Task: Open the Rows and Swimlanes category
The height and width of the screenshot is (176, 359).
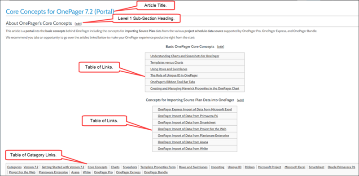Action: 193,167
